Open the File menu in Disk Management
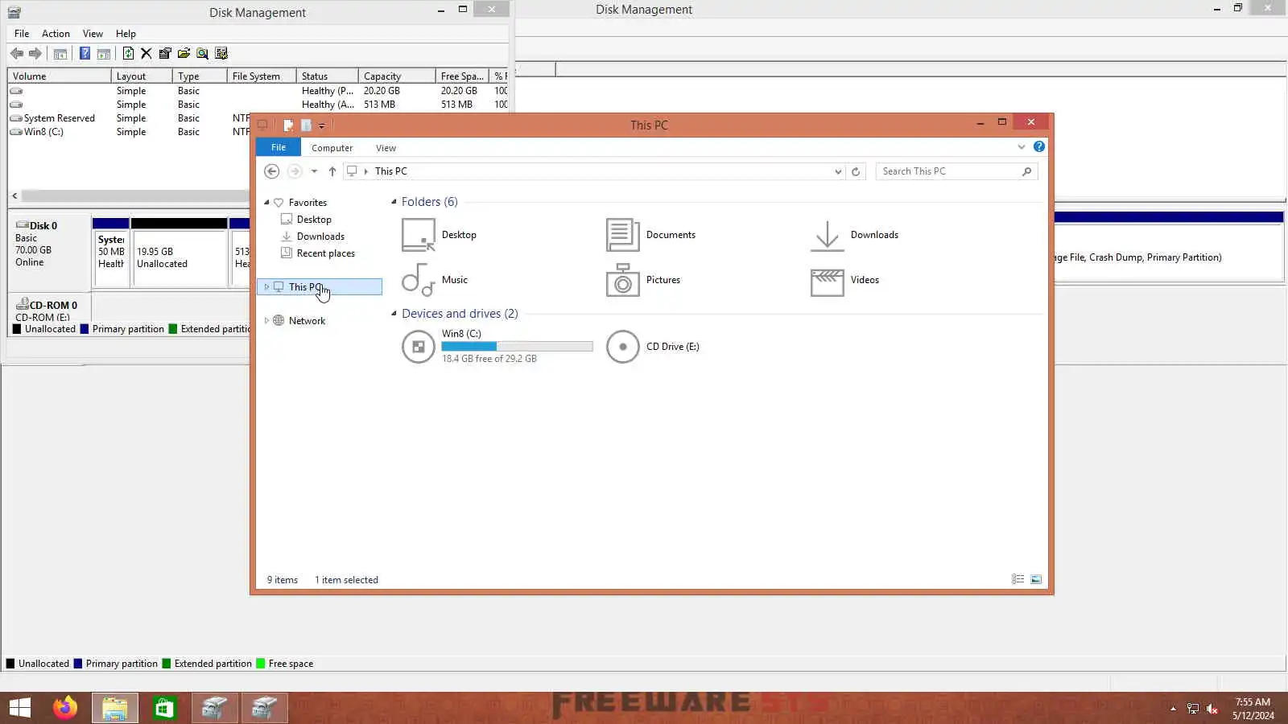 [x=22, y=34]
